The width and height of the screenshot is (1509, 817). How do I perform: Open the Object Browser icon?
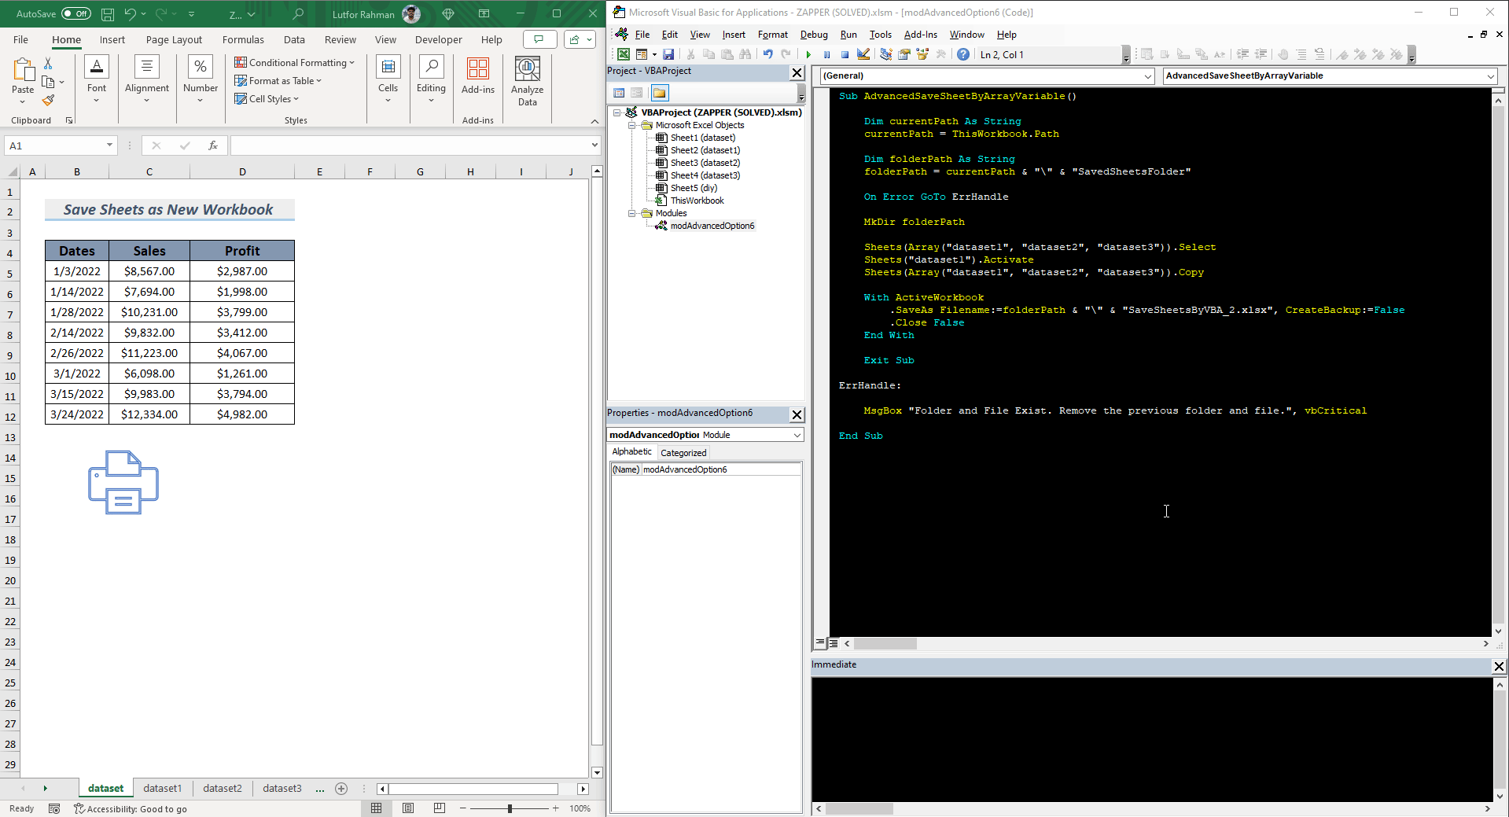click(x=922, y=54)
